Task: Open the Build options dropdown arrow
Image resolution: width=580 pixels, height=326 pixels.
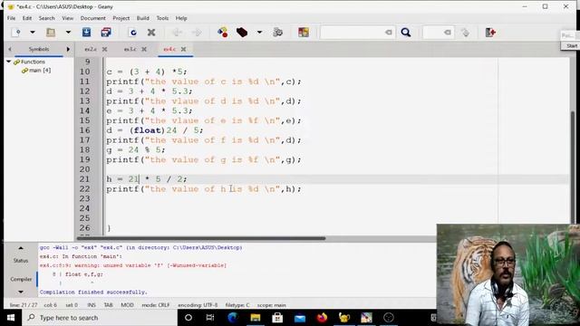Action: 260,33
